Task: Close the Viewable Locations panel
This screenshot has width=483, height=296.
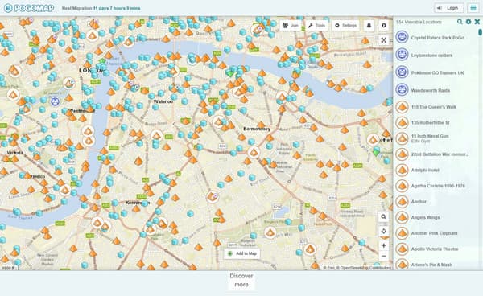Action: pos(477,22)
